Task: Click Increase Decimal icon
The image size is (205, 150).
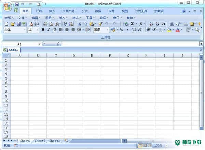Action: (x=134, y=30)
